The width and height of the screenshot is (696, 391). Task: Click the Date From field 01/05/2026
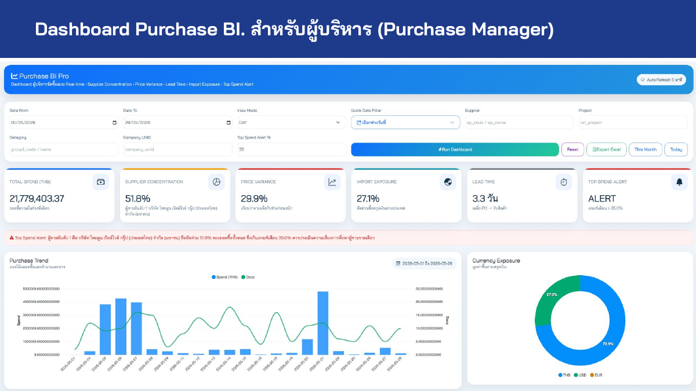point(63,122)
